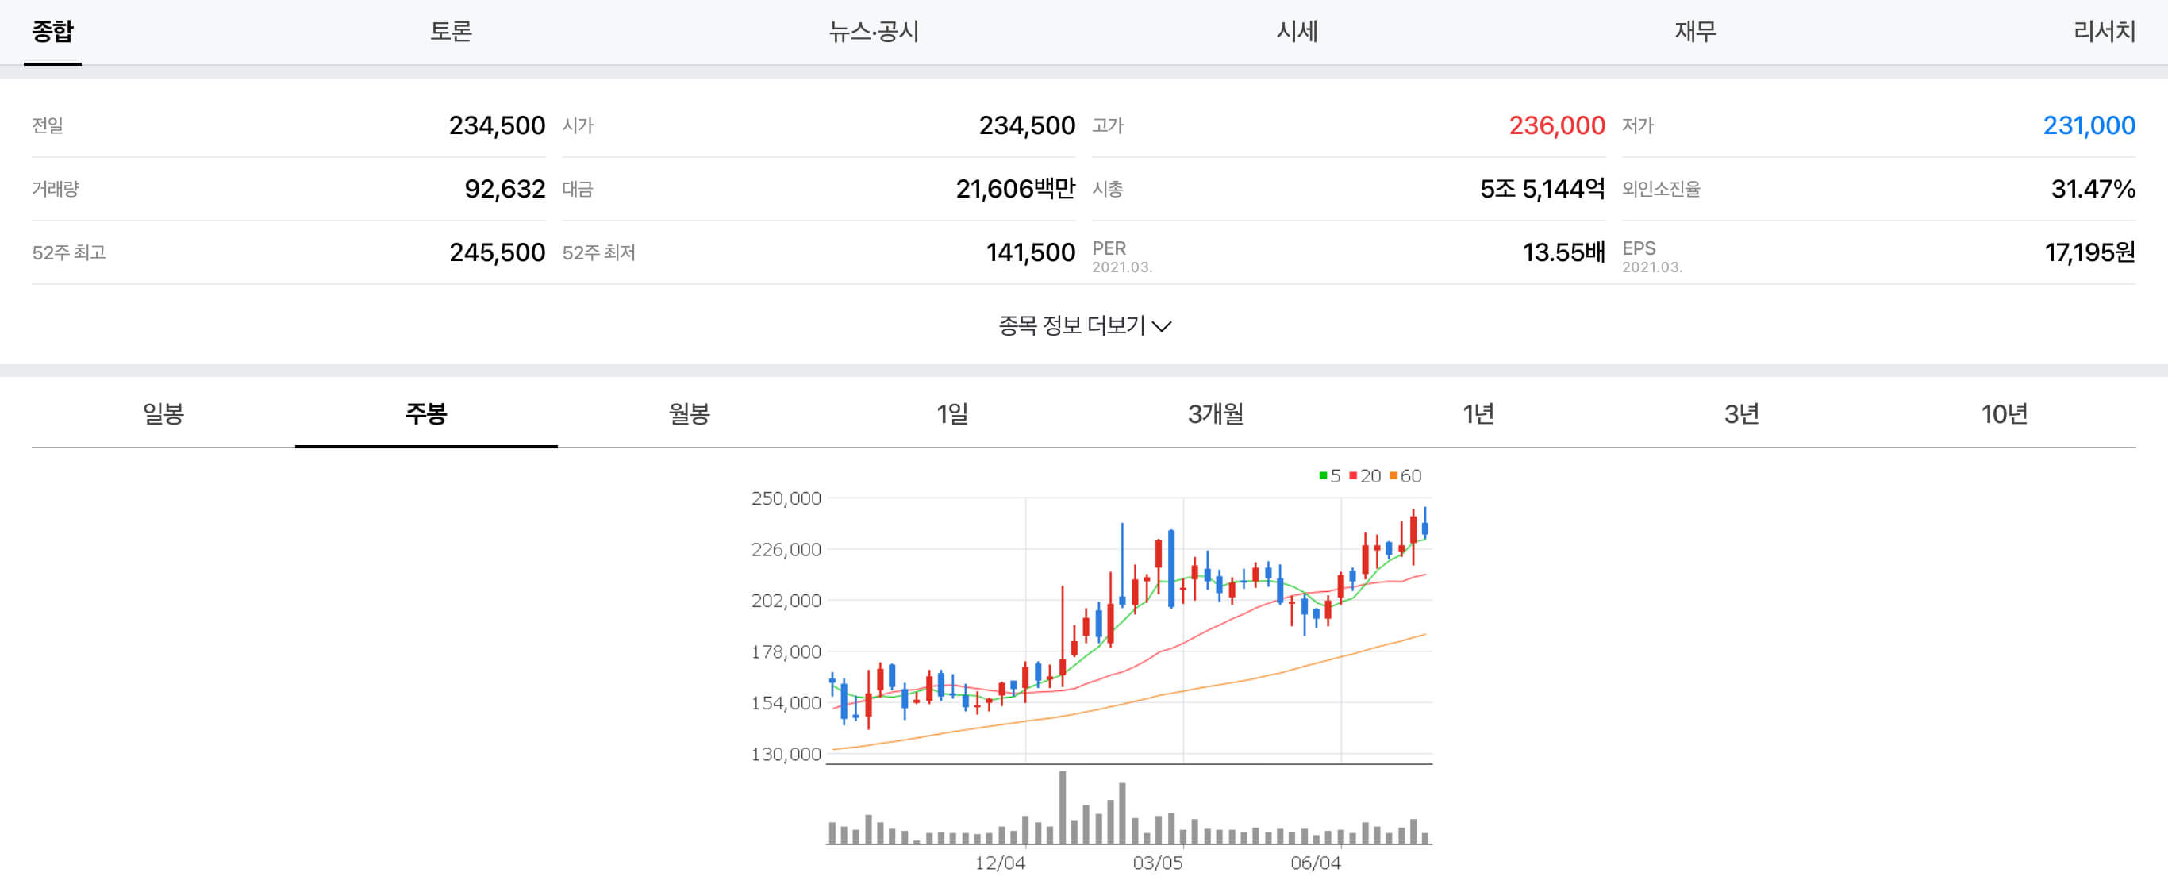Click the 시가 value 234,500
2168x884 pixels.
click(1027, 125)
